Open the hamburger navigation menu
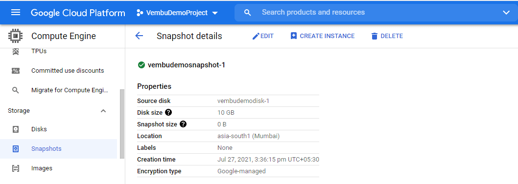518x184 pixels. (16, 13)
